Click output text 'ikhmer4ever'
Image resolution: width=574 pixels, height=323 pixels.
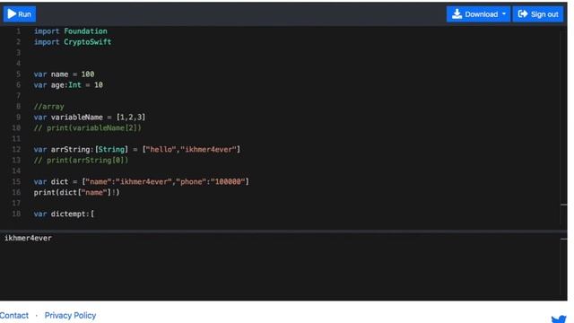click(x=28, y=238)
